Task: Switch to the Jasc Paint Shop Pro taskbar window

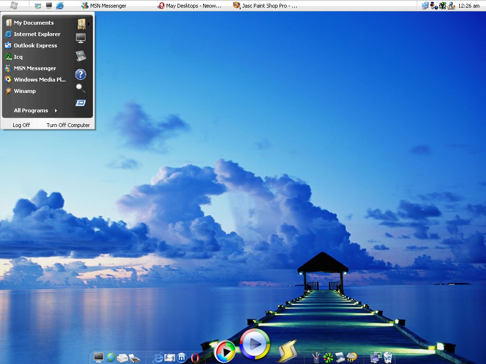Action: [x=265, y=6]
